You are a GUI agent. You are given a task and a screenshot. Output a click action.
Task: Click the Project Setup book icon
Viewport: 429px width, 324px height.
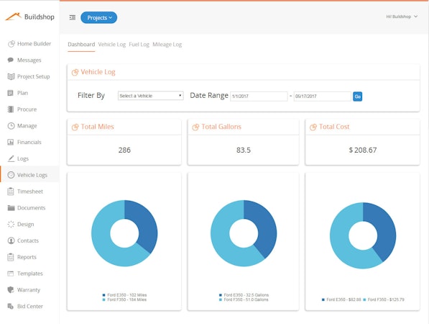pos(11,76)
